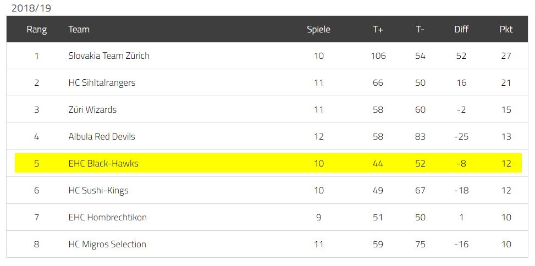Click the Rang column header
The image size is (535, 266).
[36, 30]
